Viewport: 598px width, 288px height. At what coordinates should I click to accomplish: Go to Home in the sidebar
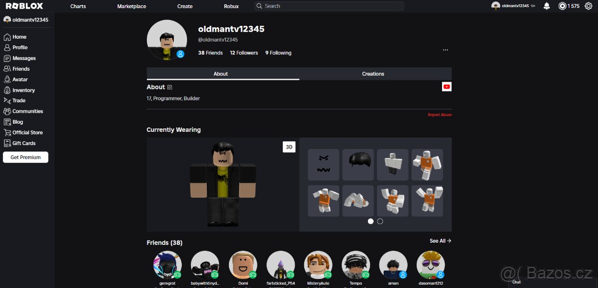click(x=15, y=37)
